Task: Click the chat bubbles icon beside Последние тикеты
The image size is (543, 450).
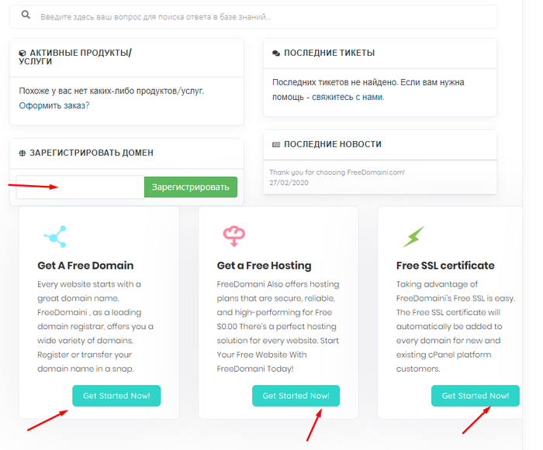Action: [276, 53]
